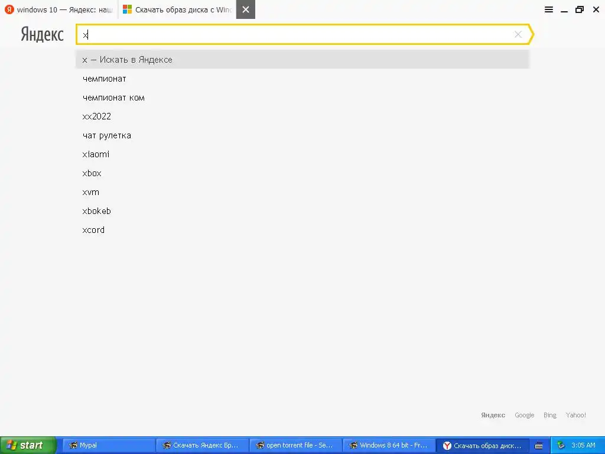605x454 pixels.
Task: Switch search engine to Bing
Action: point(550,415)
